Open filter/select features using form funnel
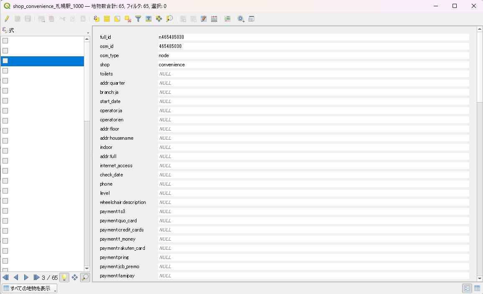483x294 pixels. tap(138, 19)
